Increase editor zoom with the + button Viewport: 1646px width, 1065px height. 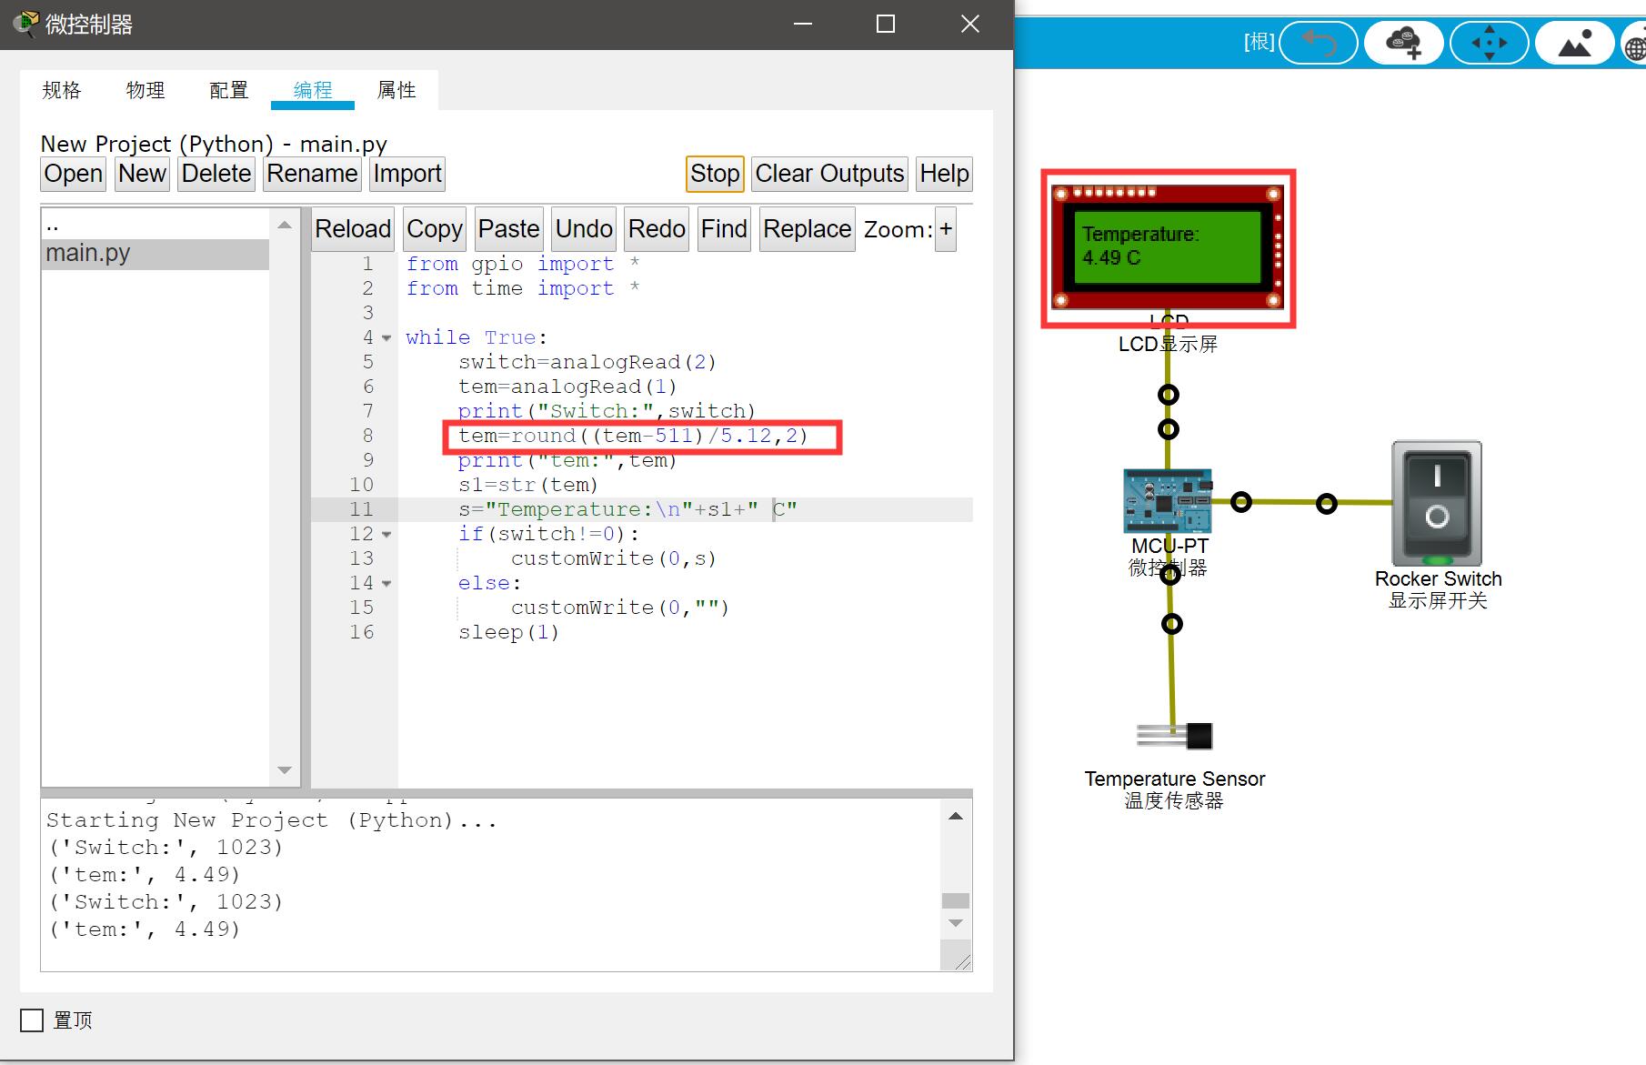pos(946,229)
